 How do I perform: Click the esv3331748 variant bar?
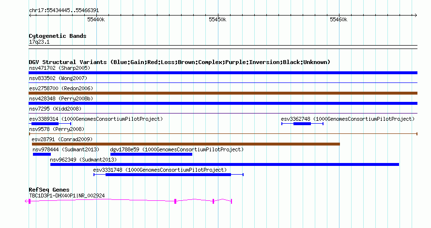169,175
